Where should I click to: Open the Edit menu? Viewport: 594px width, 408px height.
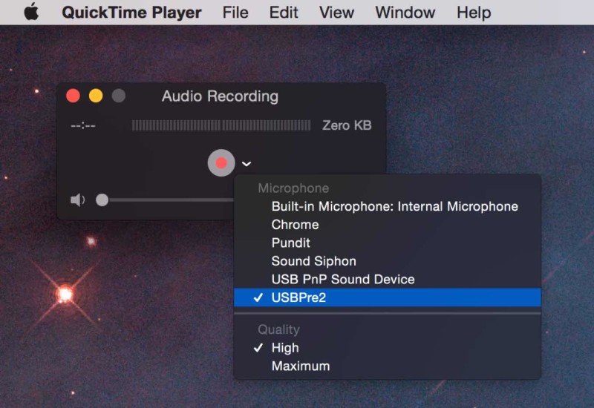pyautogui.click(x=284, y=13)
